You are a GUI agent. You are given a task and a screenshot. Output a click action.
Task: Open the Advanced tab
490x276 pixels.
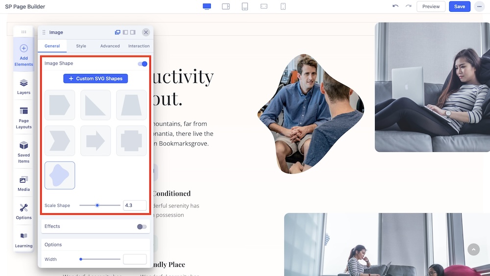110,46
